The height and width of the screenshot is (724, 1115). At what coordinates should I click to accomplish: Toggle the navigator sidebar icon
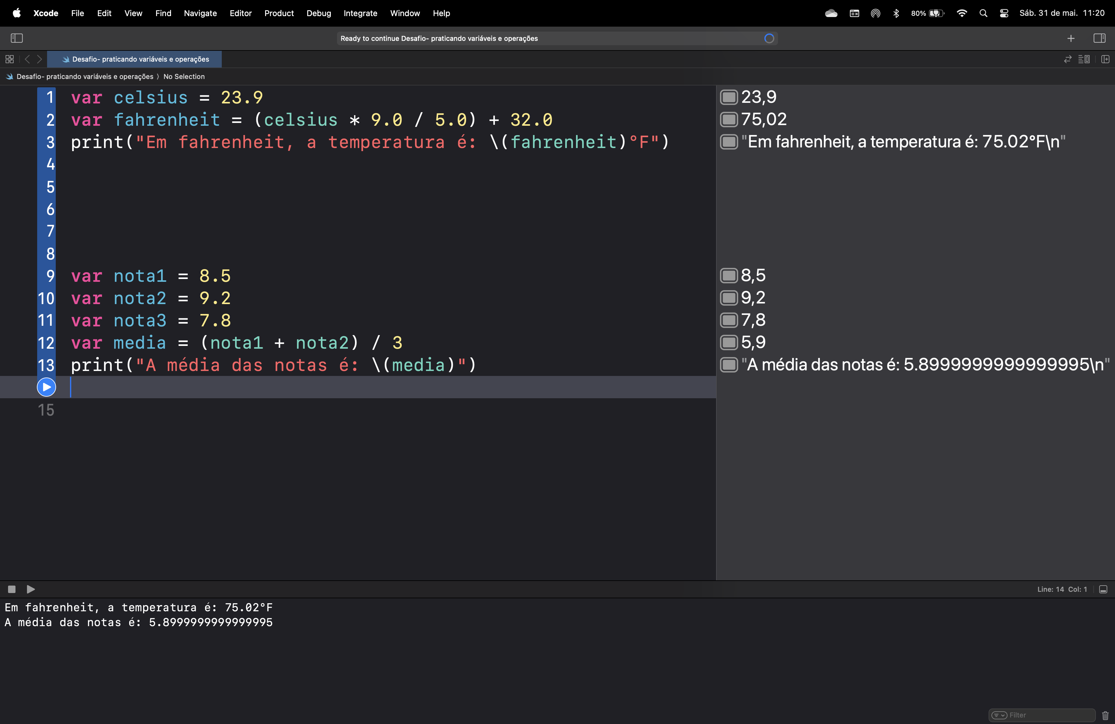[17, 38]
